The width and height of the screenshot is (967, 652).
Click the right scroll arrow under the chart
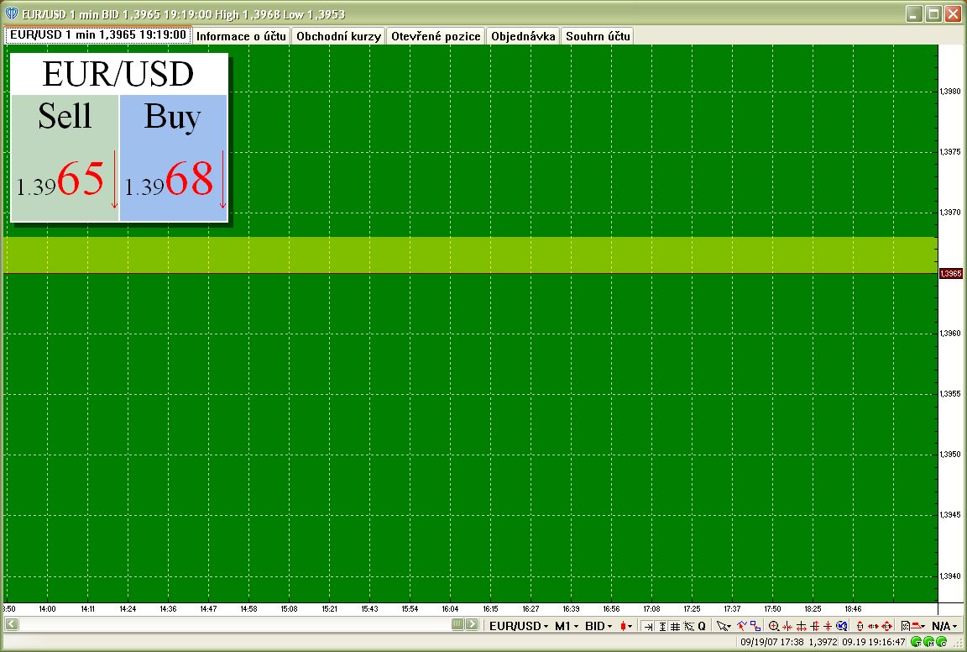[472, 624]
